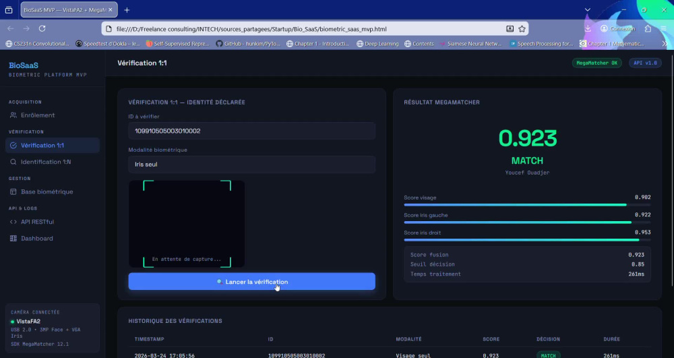Click the page vertical scrollbar
The height and width of the screenshot is (358, 674).
tap(671, 172)
